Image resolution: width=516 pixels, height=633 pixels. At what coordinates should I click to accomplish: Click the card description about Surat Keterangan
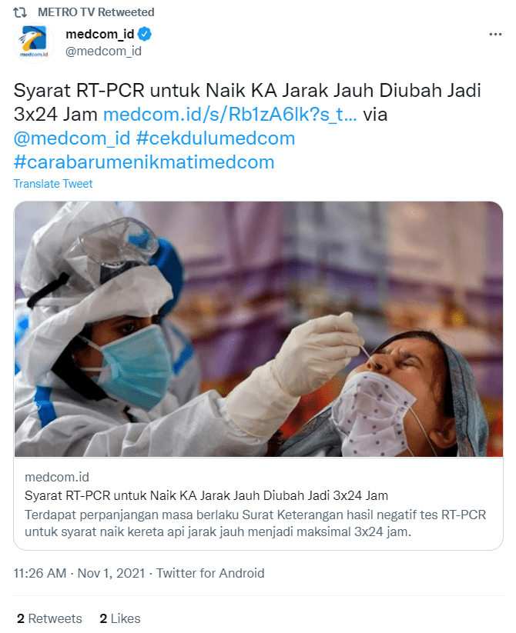(x=256, y=524)
